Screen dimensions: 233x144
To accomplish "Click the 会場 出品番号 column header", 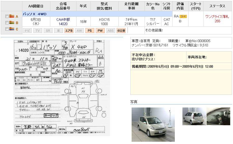I will point(63,6).
